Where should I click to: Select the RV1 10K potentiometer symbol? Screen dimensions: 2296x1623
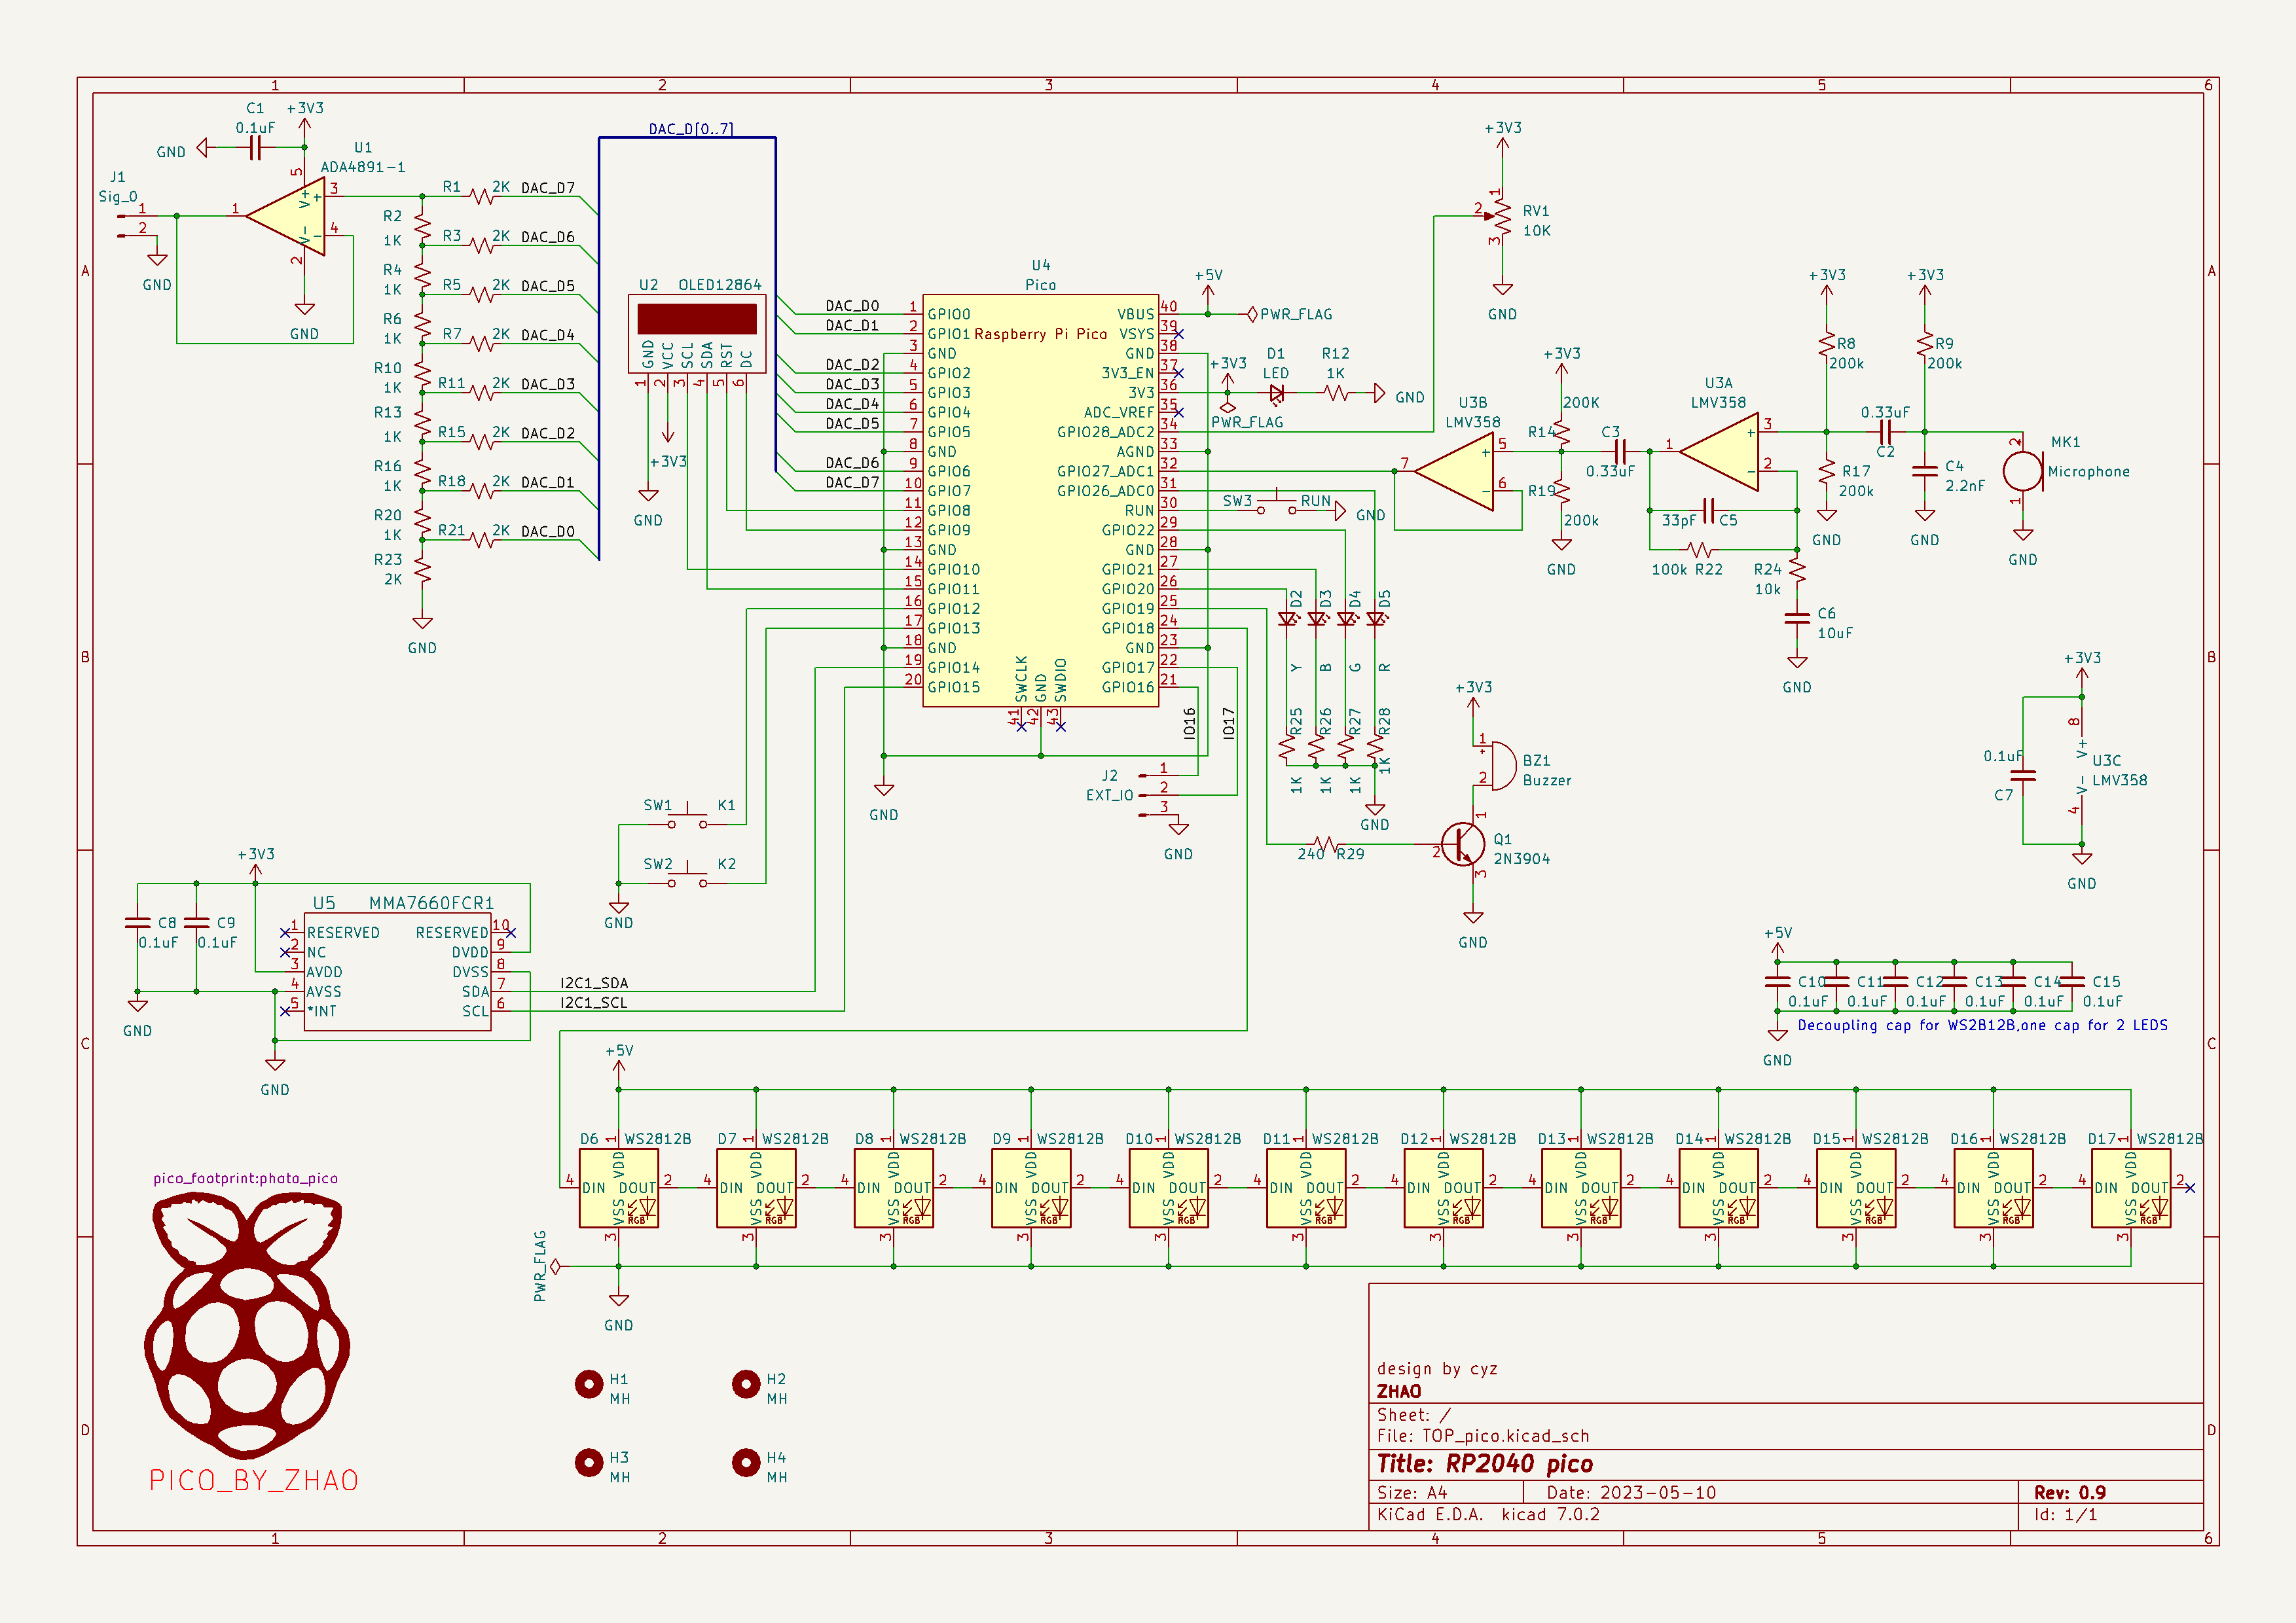click(1502, 216)
